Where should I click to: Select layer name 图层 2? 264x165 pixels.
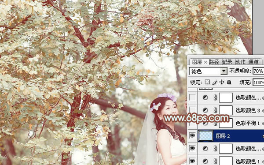point(223,136)
